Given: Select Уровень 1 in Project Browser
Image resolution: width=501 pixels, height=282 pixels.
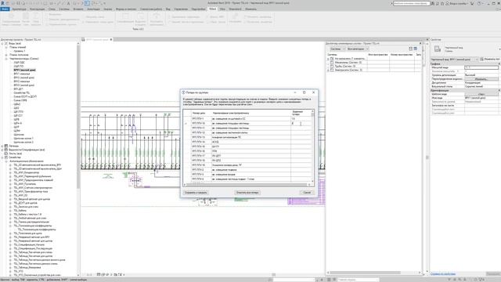Looking at the screenshot, I should pos(19,51).
